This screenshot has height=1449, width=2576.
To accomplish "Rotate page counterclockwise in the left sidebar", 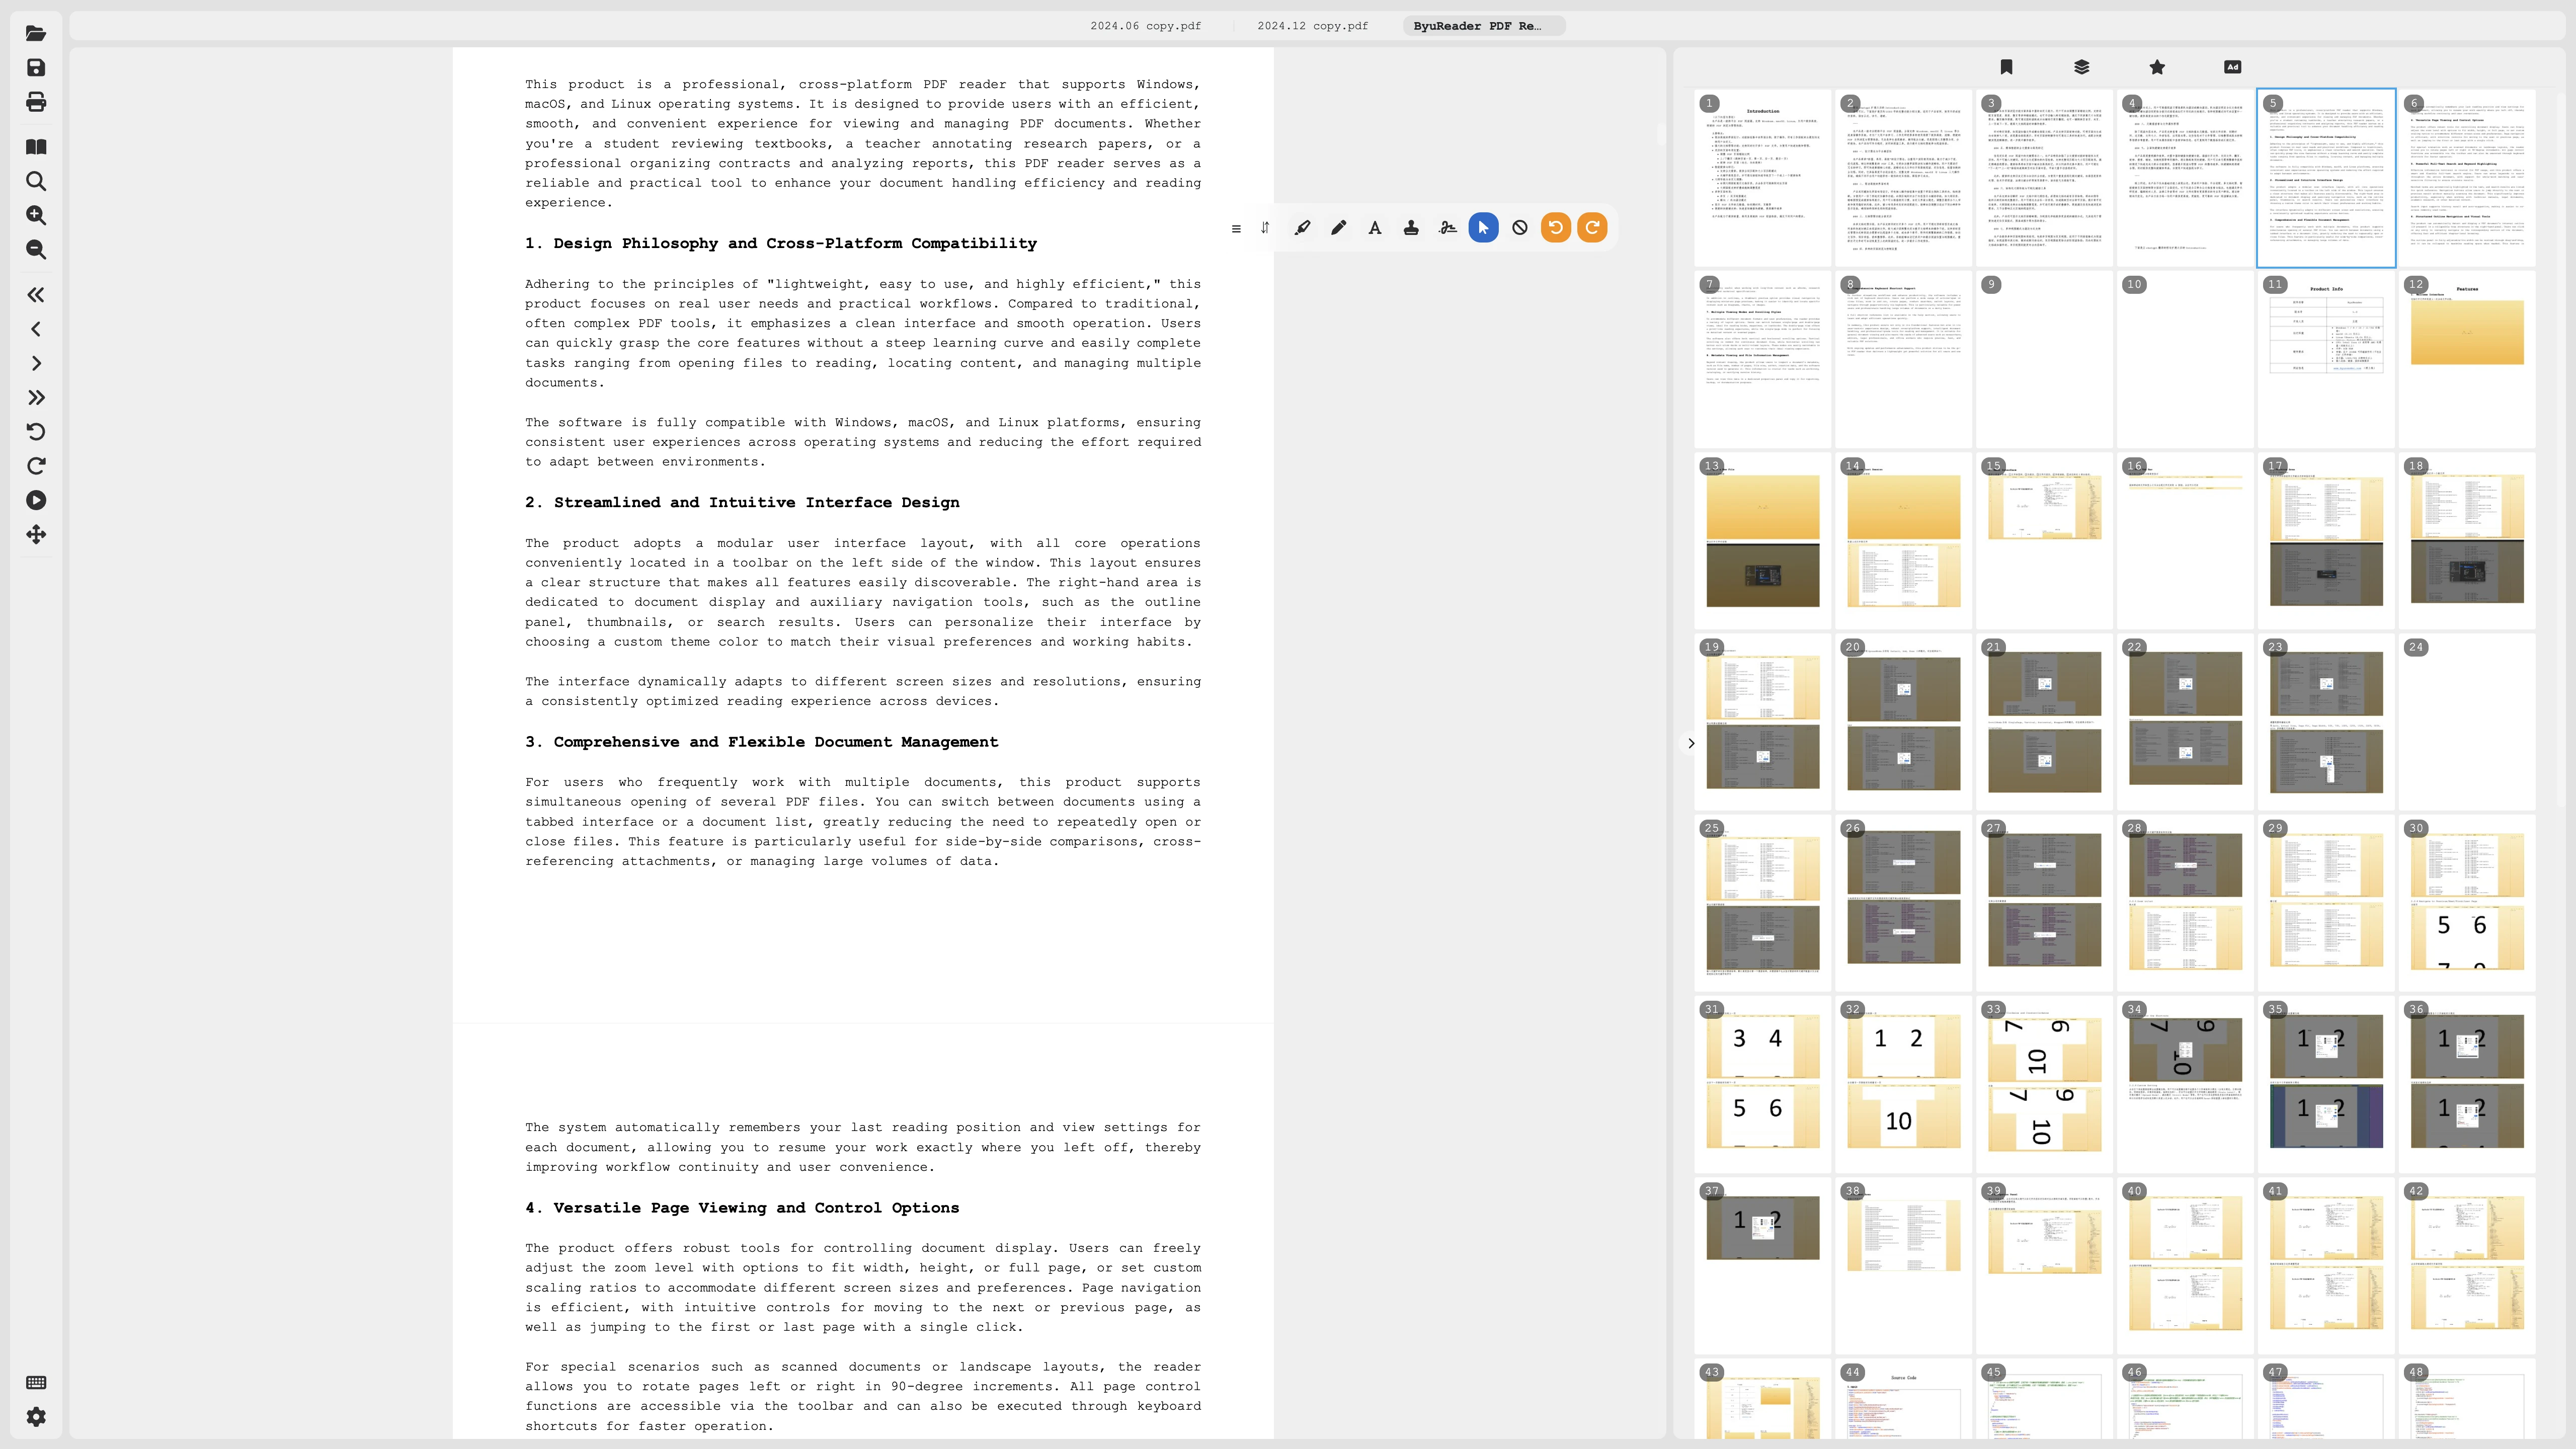I will 36,432.
